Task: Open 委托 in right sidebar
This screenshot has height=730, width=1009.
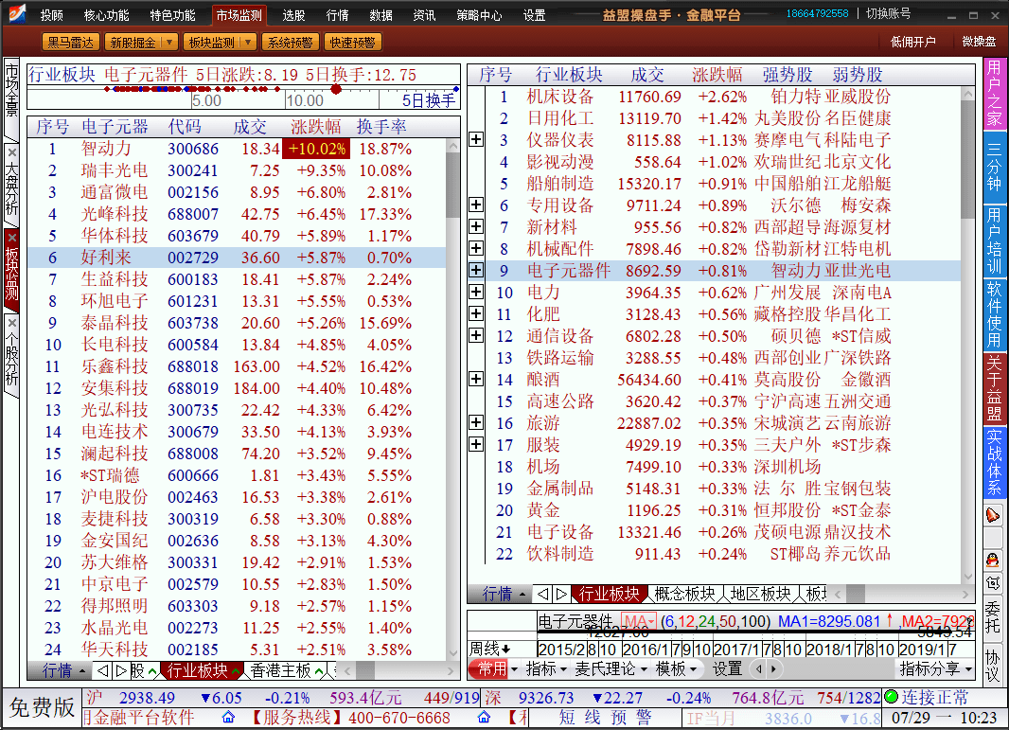Action: pyautogui.click(x=993, y=616)
